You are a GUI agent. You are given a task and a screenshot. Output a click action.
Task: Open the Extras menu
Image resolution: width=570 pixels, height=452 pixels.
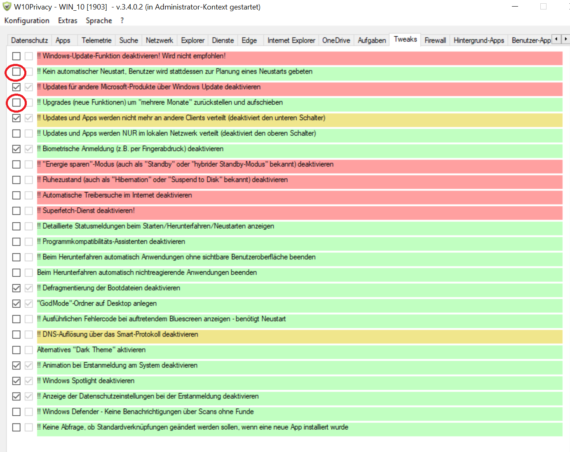tap(68, 21)
